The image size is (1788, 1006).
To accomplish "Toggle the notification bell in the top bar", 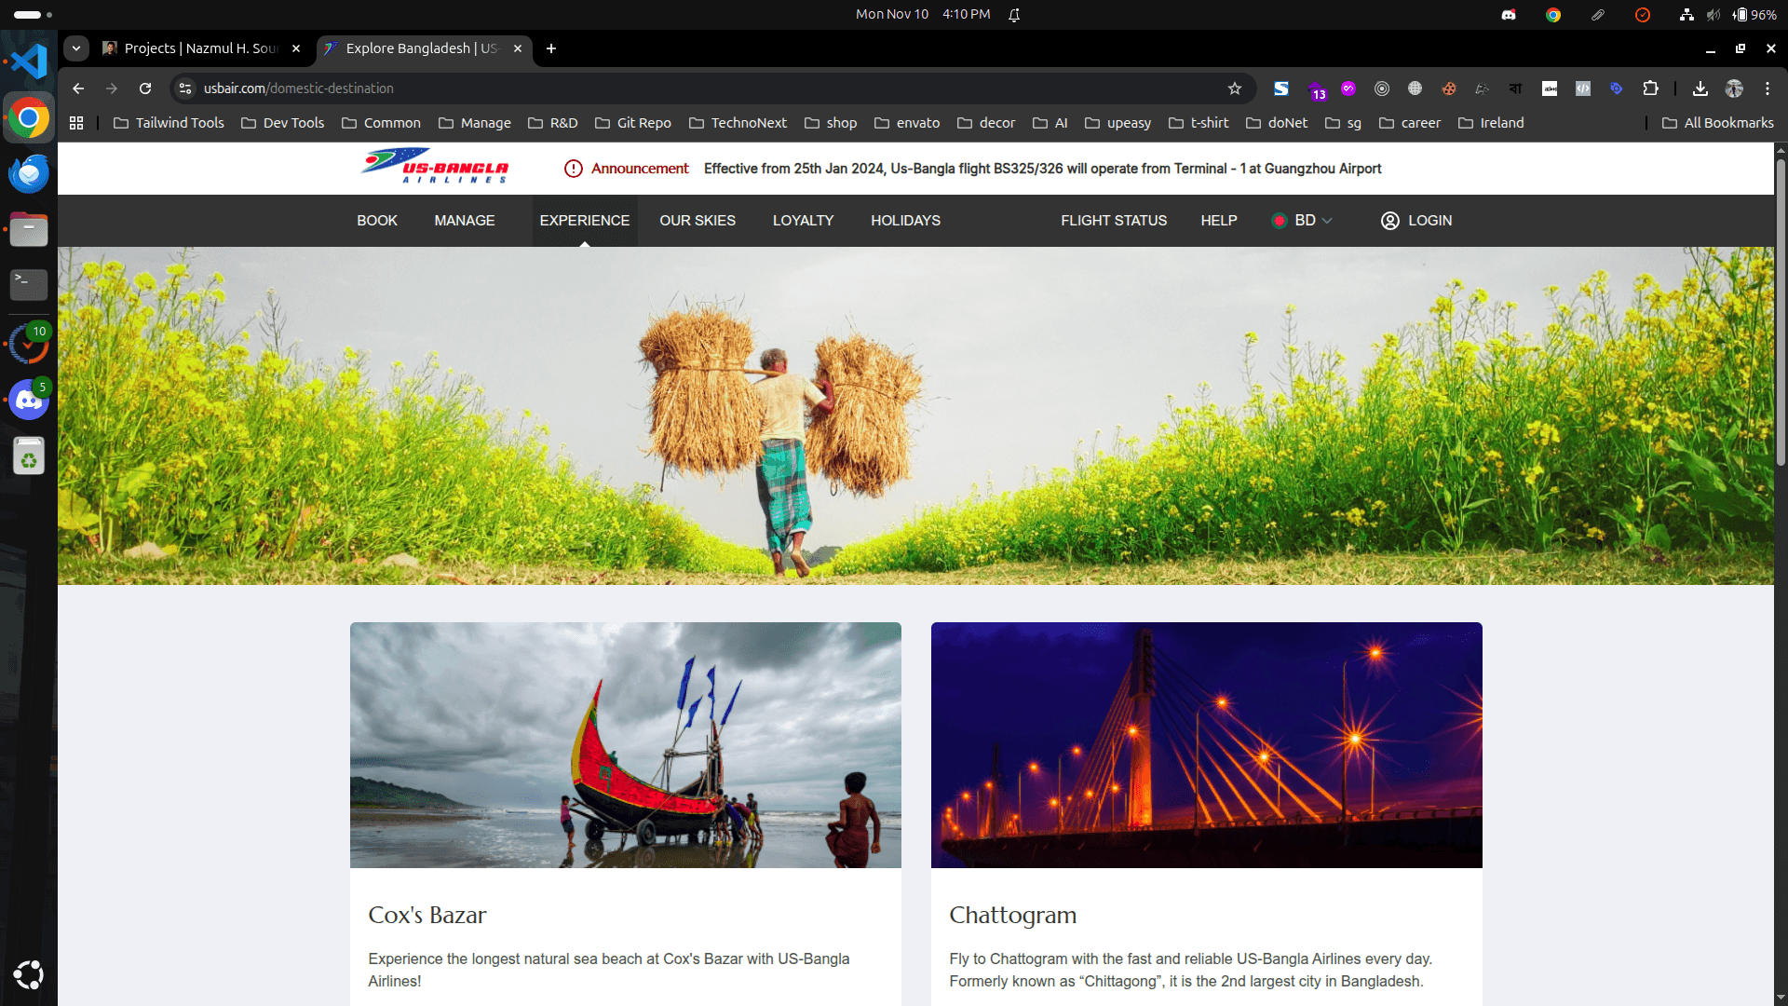I will pos(1015,14).
